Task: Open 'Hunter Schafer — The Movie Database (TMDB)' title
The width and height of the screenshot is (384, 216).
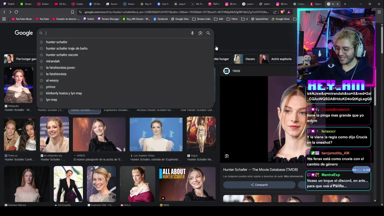Action: [260, 169]
